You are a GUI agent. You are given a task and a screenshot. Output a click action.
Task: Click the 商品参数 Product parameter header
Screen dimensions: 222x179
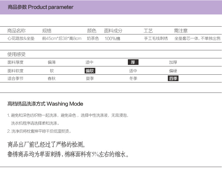tap(41, 7)
